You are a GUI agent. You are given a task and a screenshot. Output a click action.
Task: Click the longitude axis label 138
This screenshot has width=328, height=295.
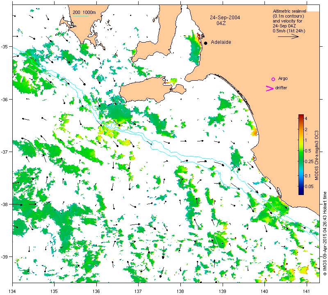coord(180,291)
